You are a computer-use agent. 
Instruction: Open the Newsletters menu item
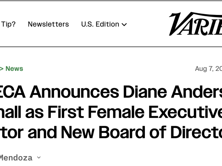[48, 24]
